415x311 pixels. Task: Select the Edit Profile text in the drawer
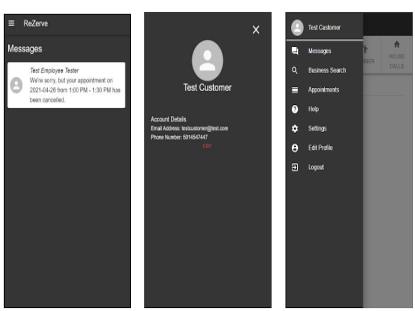[x=320, y=148]
